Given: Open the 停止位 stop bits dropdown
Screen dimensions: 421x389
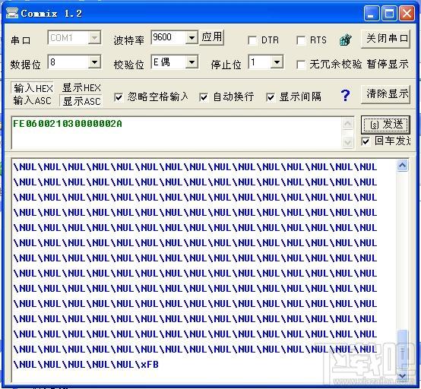Looking at the screenshot, I should tap(277, 62).
